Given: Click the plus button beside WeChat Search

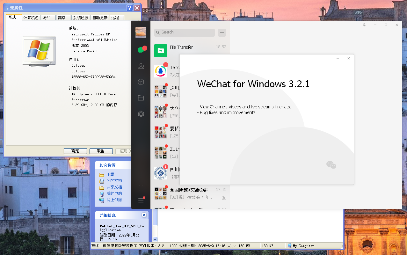Looking at the screenshot, I should tap(222, 33).
